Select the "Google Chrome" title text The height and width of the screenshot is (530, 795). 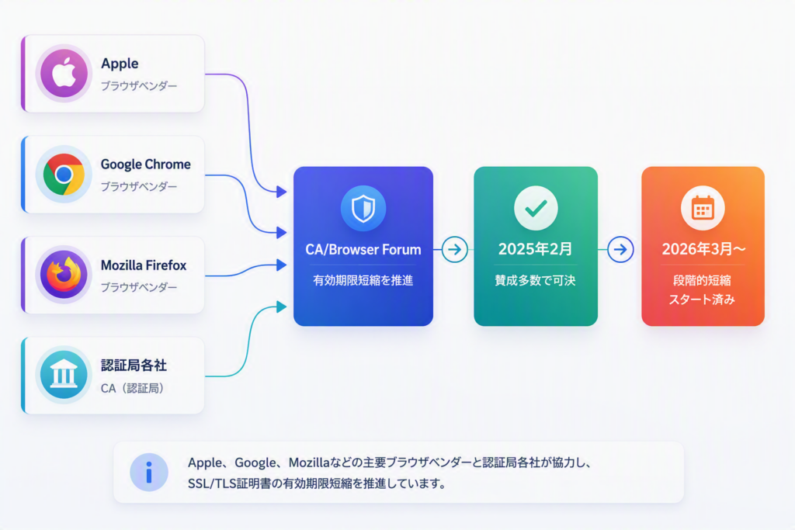pos(145,165)
